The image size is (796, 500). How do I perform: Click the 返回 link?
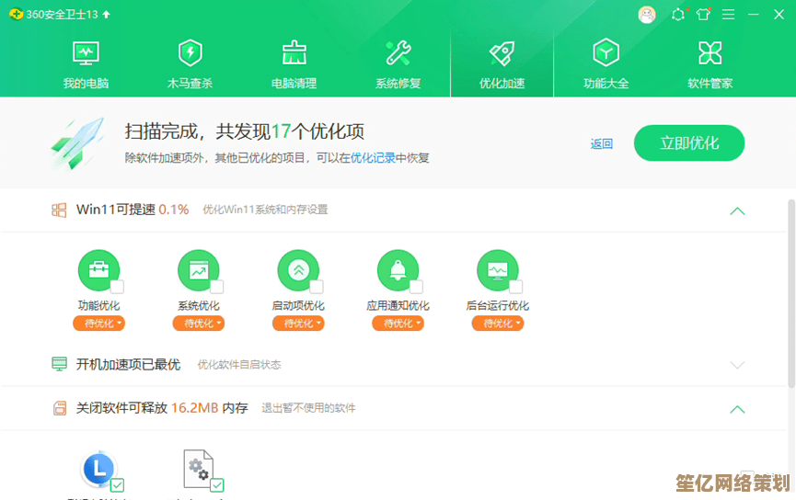pos(602,144)
